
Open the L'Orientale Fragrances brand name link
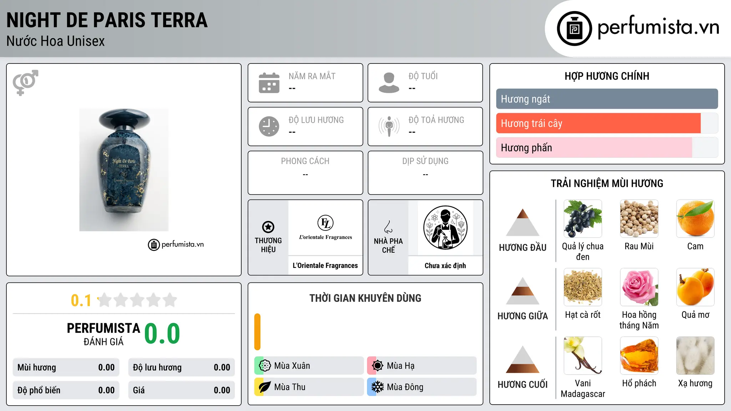click(x=325, y=265)
